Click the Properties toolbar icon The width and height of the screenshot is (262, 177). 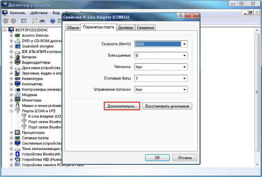coord(34,21)
